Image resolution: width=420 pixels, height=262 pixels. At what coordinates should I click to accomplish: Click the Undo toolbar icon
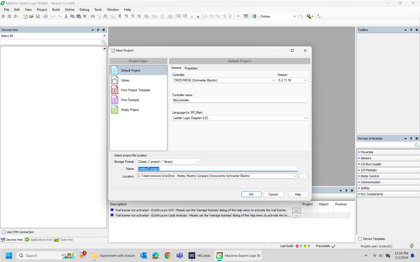click(53, 16)
